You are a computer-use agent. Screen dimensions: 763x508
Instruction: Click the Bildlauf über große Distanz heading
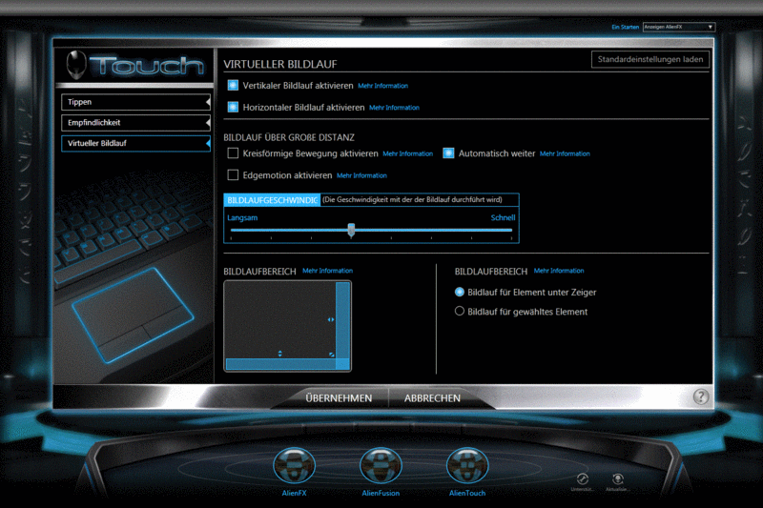289,137
